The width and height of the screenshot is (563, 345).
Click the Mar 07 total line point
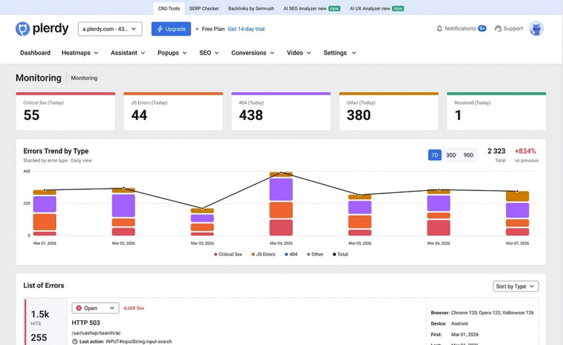pos(517,191)
